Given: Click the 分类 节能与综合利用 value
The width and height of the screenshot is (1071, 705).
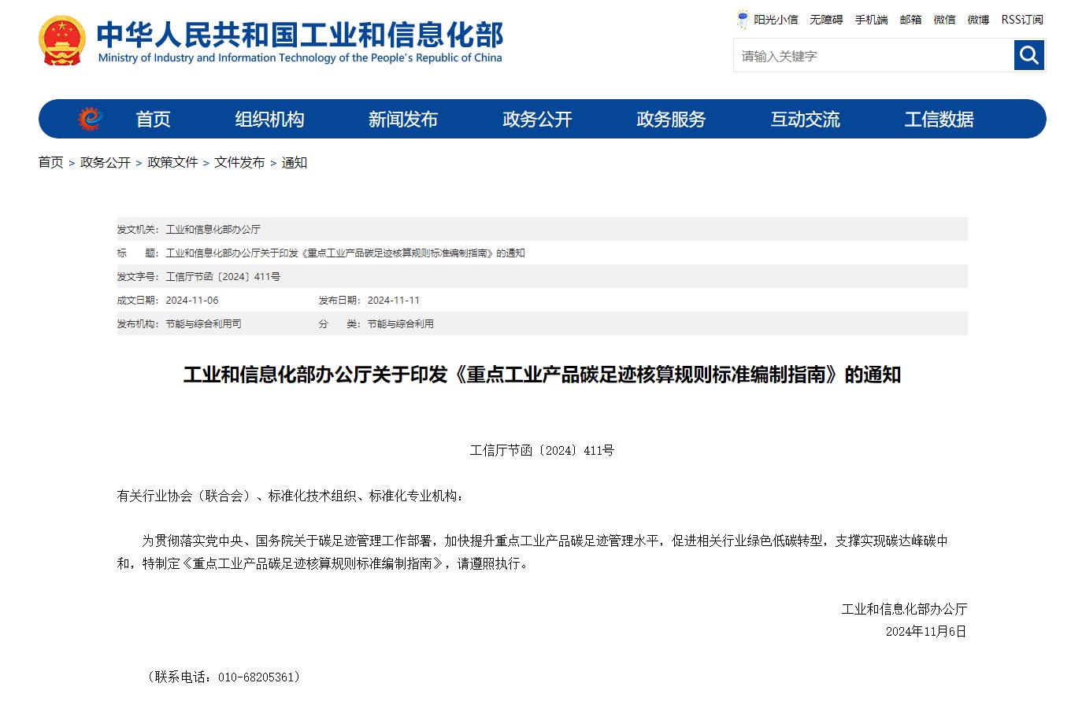Looking at the screenshot, I should (x=400, y=323).
